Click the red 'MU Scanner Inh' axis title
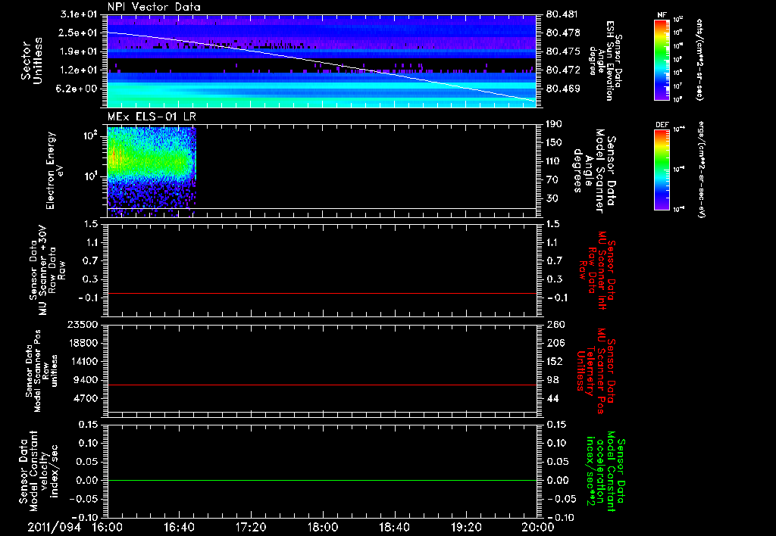 [596, 270]
